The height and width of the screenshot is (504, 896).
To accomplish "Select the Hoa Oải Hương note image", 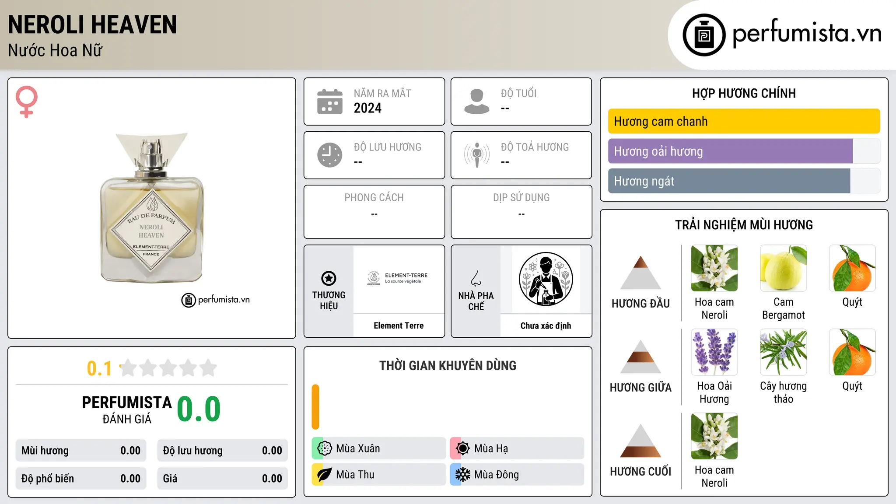I will coord(714,352).
